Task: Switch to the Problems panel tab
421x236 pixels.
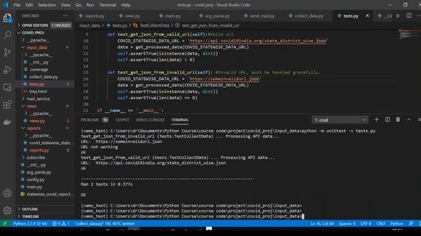Action: tap(94, 120)
